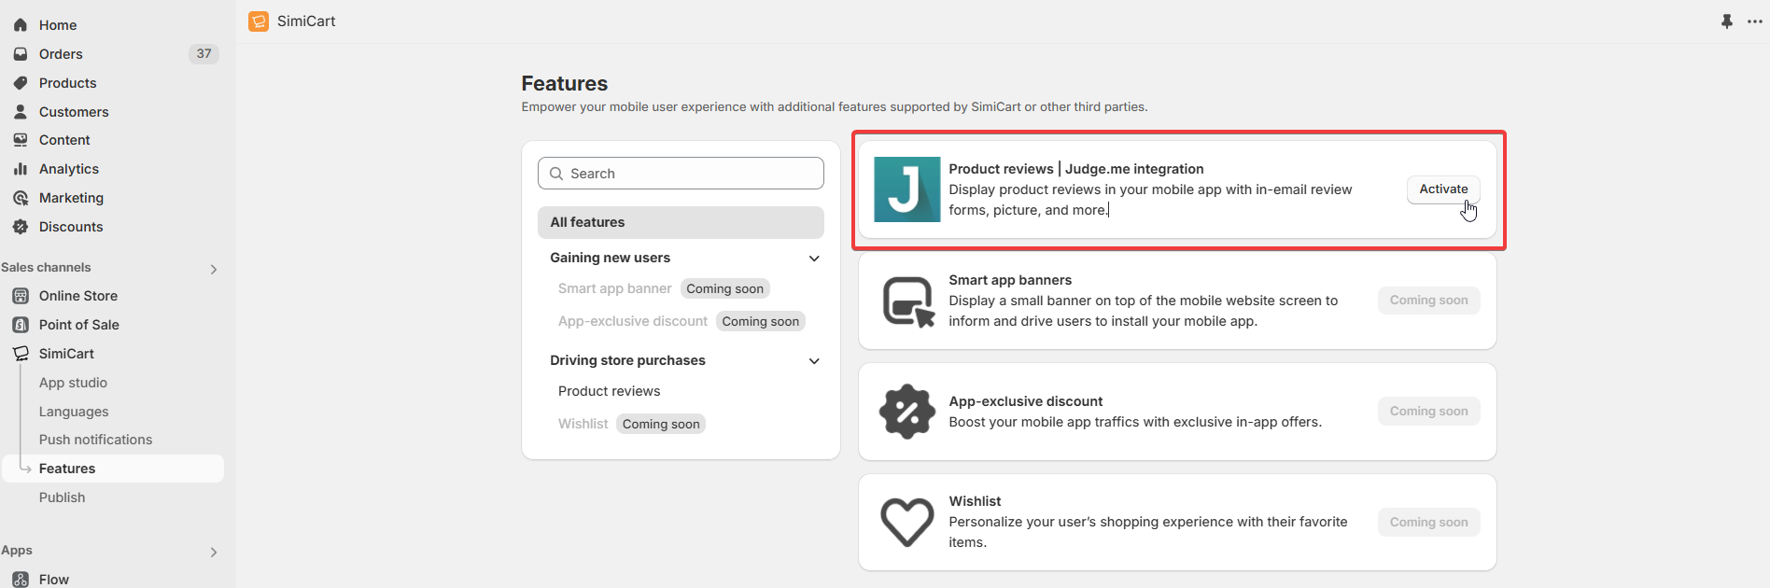Click the Analytics bar chart icon
Viewport: 1770px width, 588px height.
pyautogui.click(x=21, y=169)
